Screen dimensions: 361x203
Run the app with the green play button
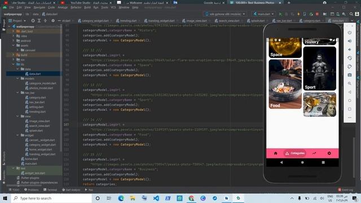(x=280, y=14)
